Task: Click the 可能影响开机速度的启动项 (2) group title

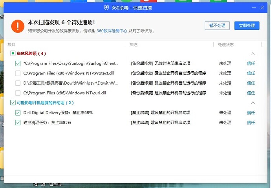Action: pos(45,103)
